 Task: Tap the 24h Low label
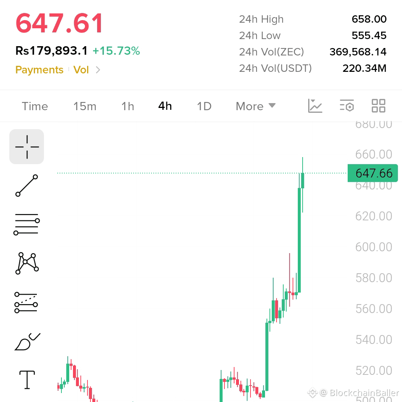260,35
